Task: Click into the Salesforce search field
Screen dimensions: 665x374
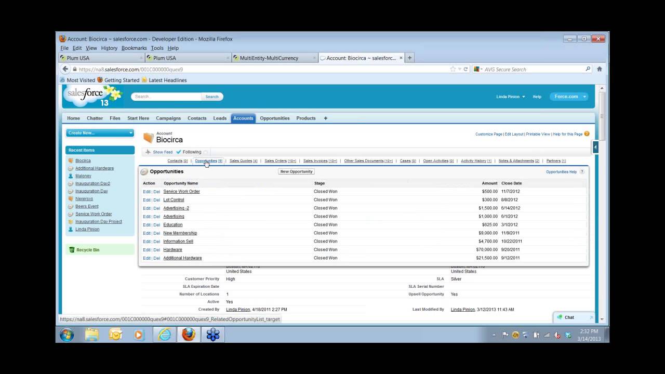Action: (x=166, y=97)
